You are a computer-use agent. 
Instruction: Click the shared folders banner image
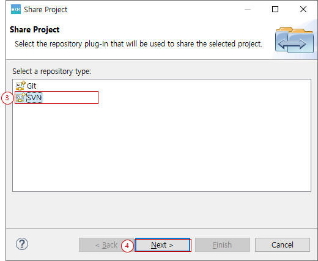(x=294, y=40)
